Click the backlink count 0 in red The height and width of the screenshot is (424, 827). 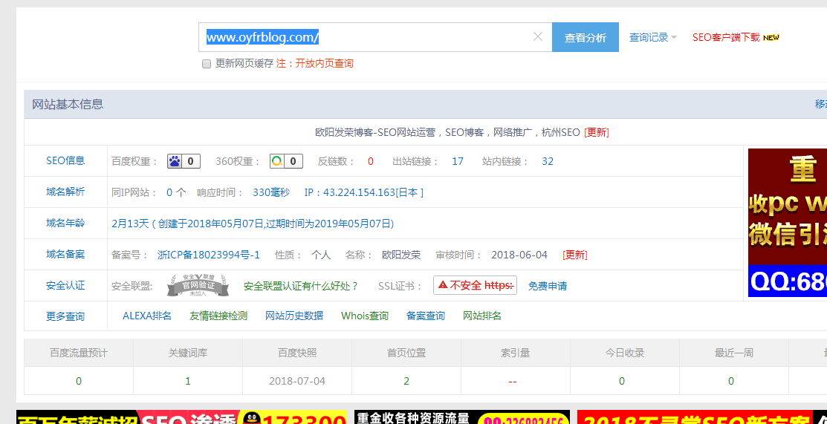click(x=371, y=161)
